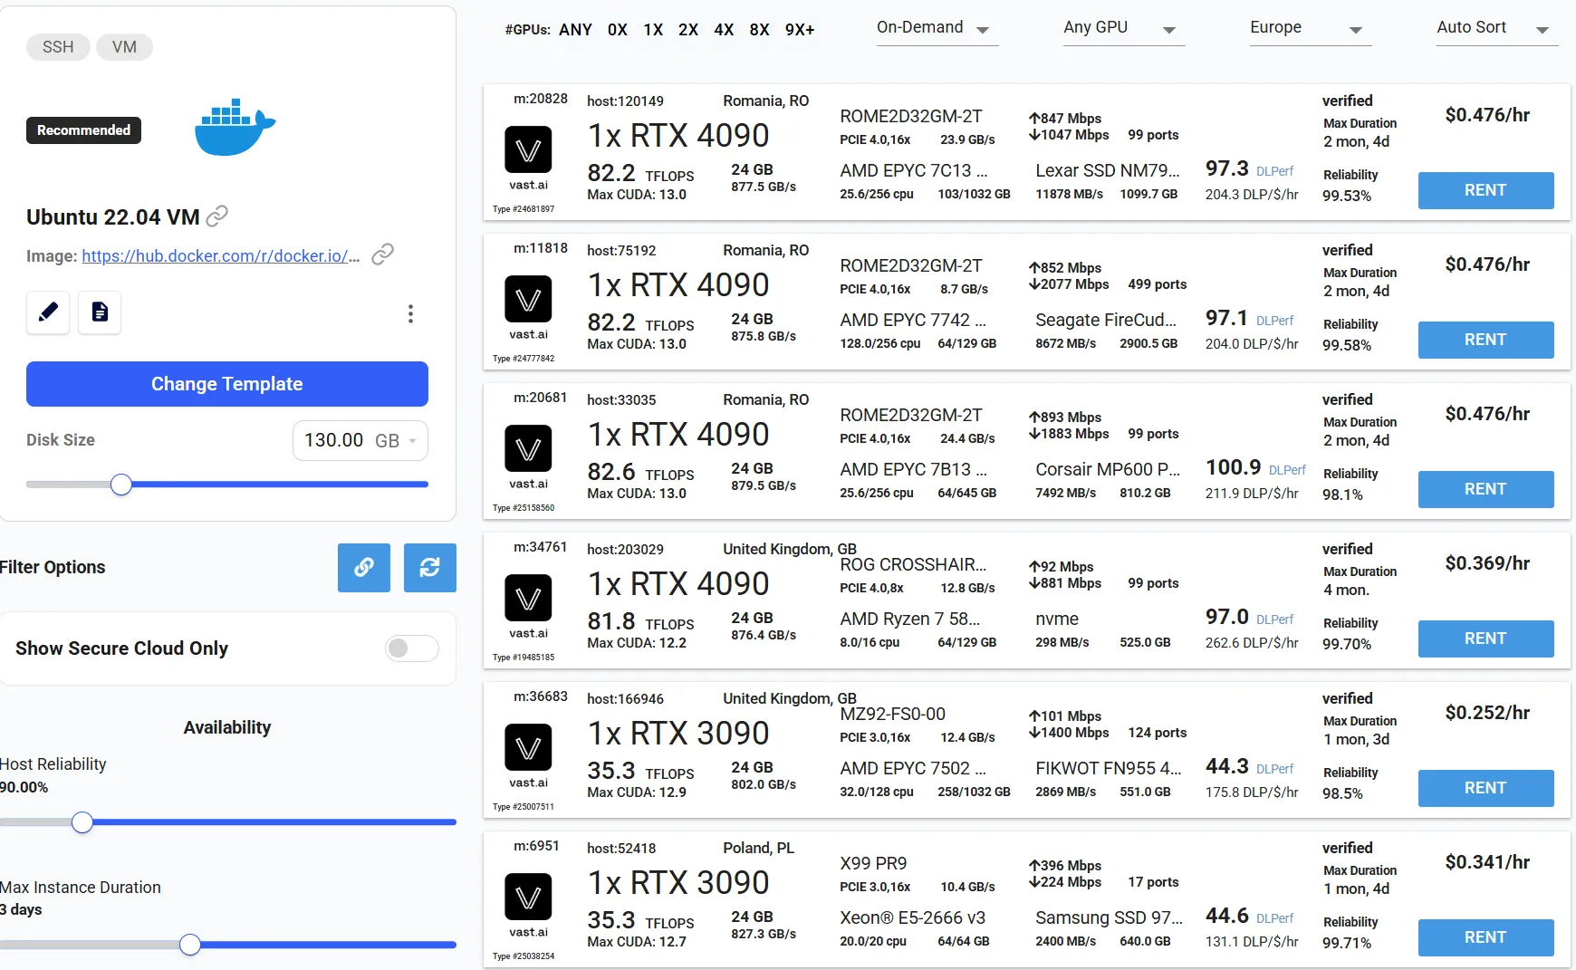Click Poland, PL location text
The width and height of the screenshot is (1576, 970).
click(x=758, y=848)
